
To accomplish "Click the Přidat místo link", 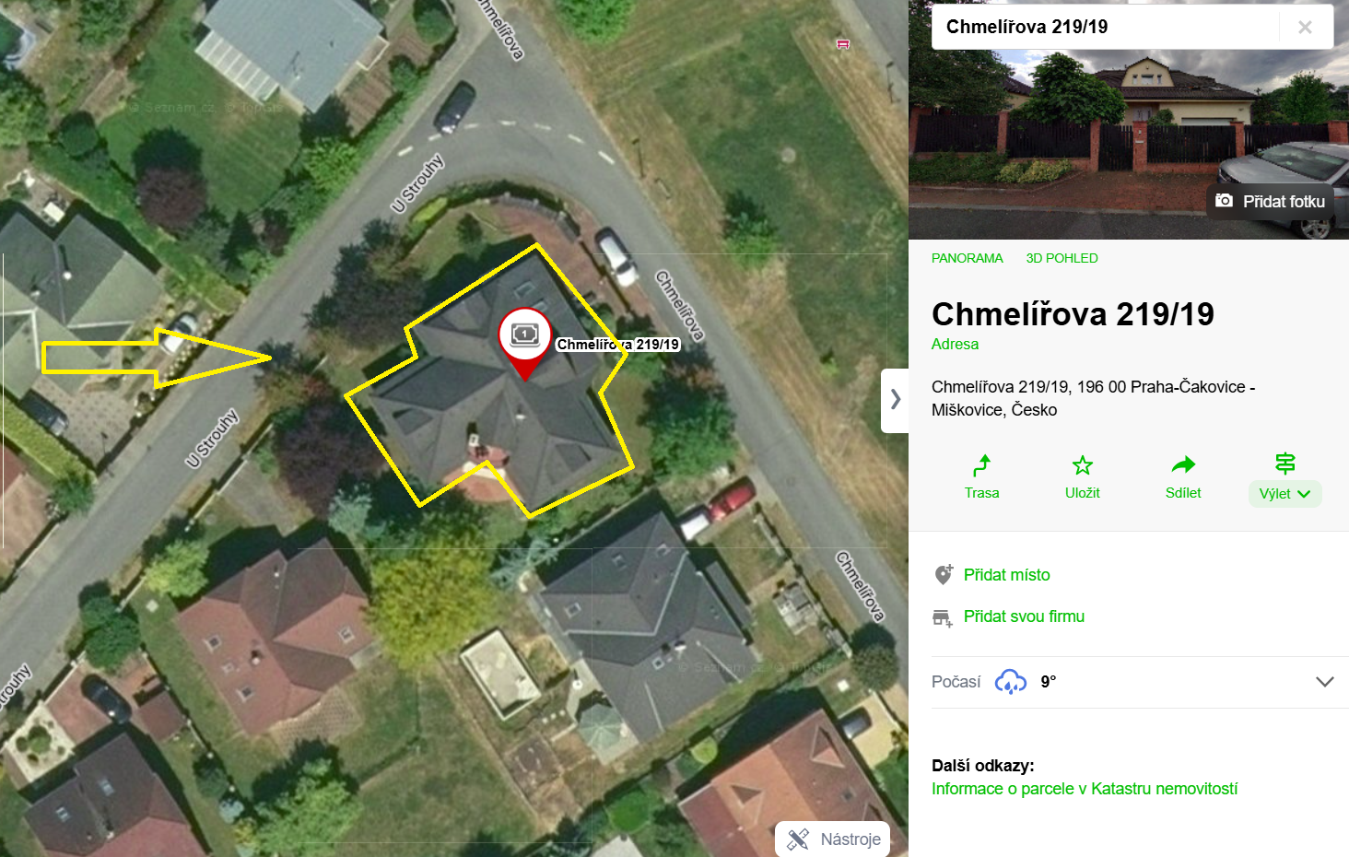I will [x=1006, y=575].
